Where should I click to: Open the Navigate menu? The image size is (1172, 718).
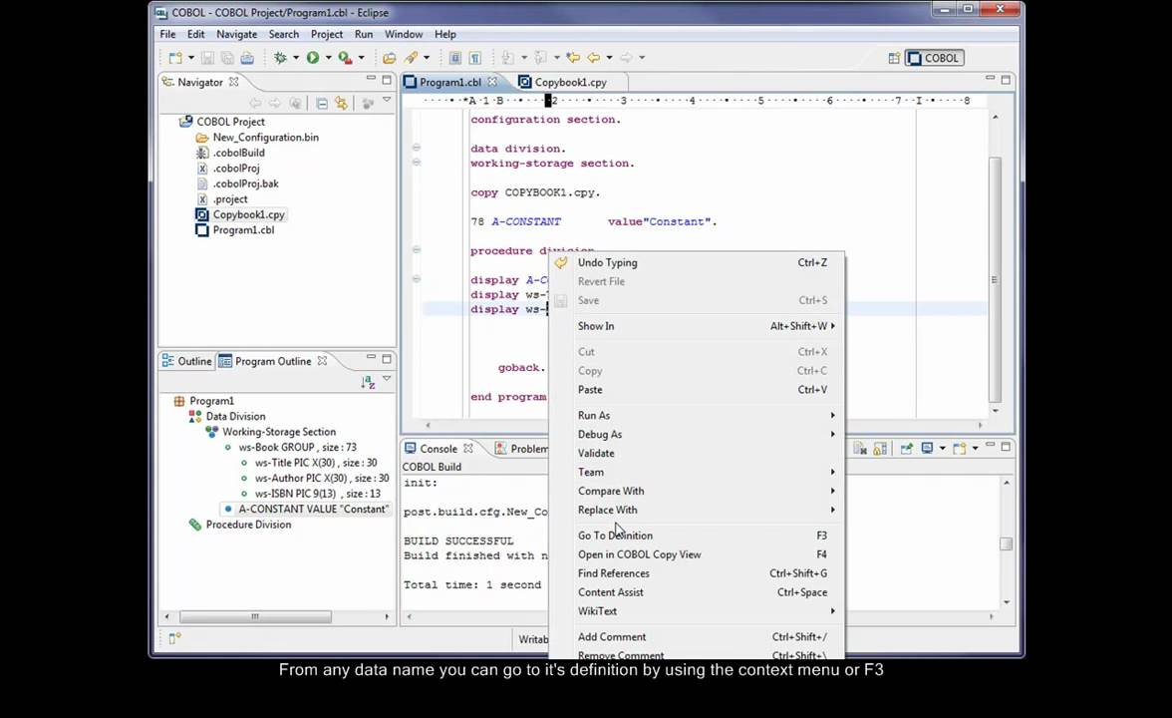[x=237, y=34]
